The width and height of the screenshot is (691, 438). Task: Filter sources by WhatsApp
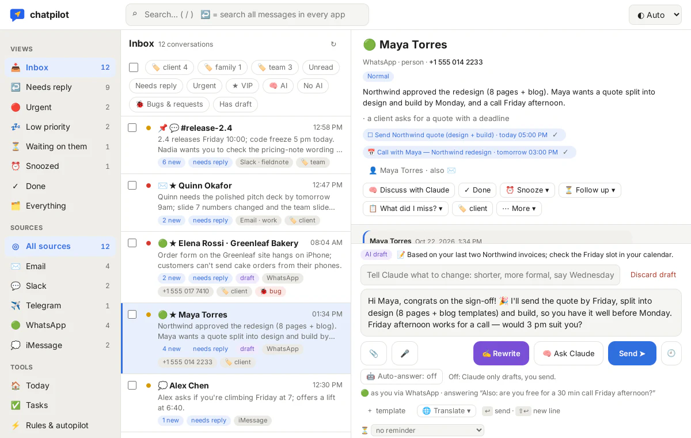click(60, 325)
